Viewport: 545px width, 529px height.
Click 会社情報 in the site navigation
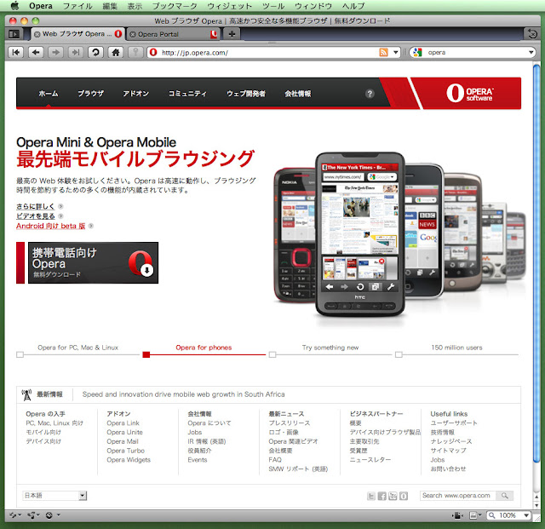point(297,93)
